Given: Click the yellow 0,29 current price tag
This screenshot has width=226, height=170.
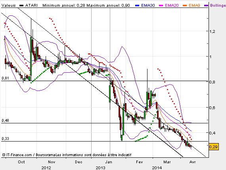Looking at the screenshot, I should click(213, 147).
